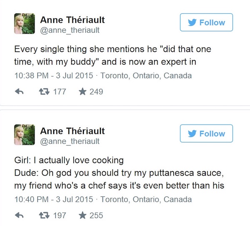
Task: Follow Anne Thériault from the second tweet
Action: tap(206, 134)
